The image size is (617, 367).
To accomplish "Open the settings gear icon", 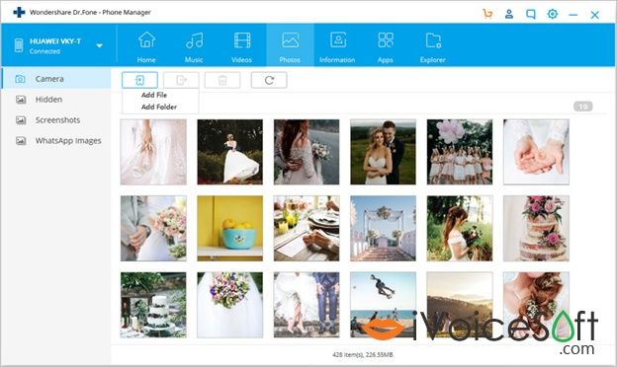I will [x=553, y=14].
